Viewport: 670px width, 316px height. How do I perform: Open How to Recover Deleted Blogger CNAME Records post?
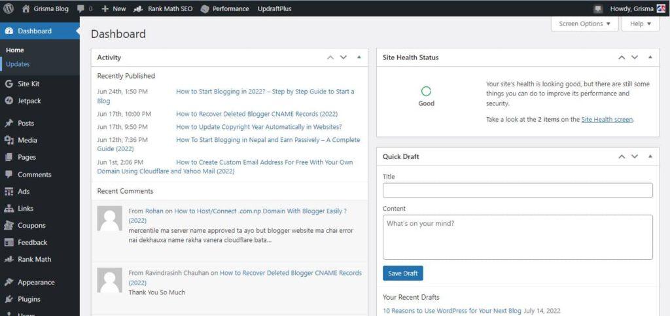point(256,114)
